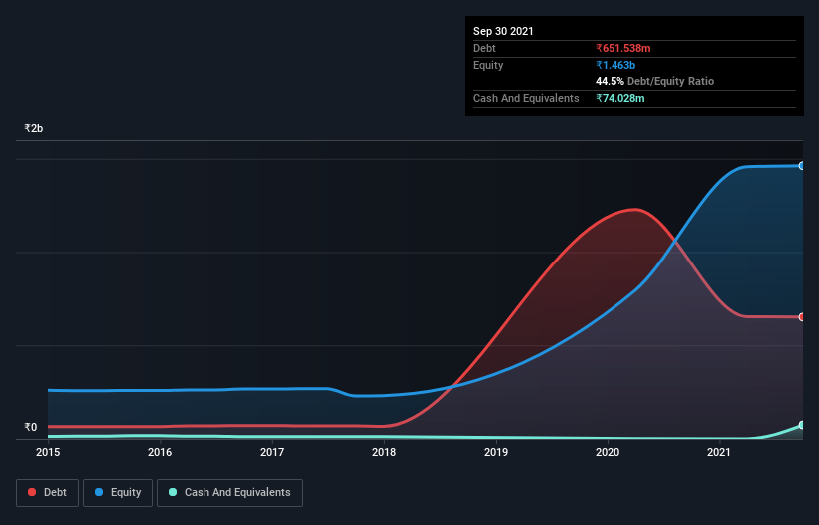
Task: Click the 44.5% Debt/Equity Ratio text
Action: (655, 81)
